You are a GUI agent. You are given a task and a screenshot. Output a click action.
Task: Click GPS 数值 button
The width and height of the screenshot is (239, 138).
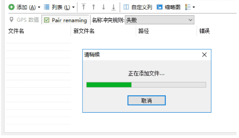pos(24,20)
